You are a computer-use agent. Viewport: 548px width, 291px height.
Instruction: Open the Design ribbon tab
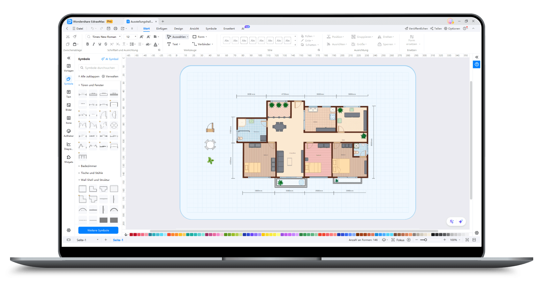pyautogui.click(x=179, y=29)
